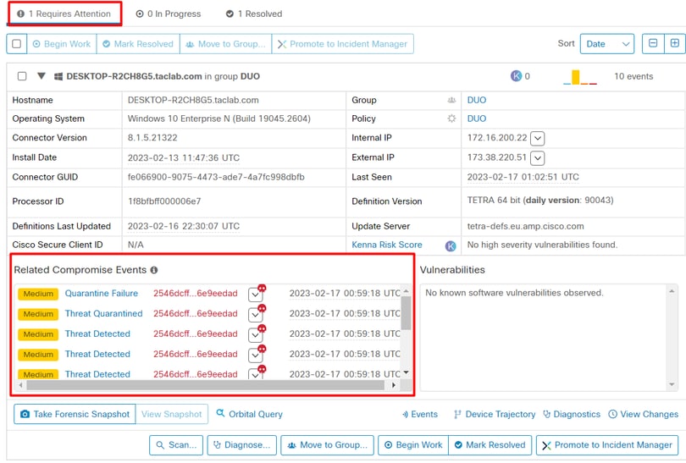The width and height of the screenshot is (686, 463).
Task: Click Promote to Incident Manager in top toolbar
Action: point(342,44)
